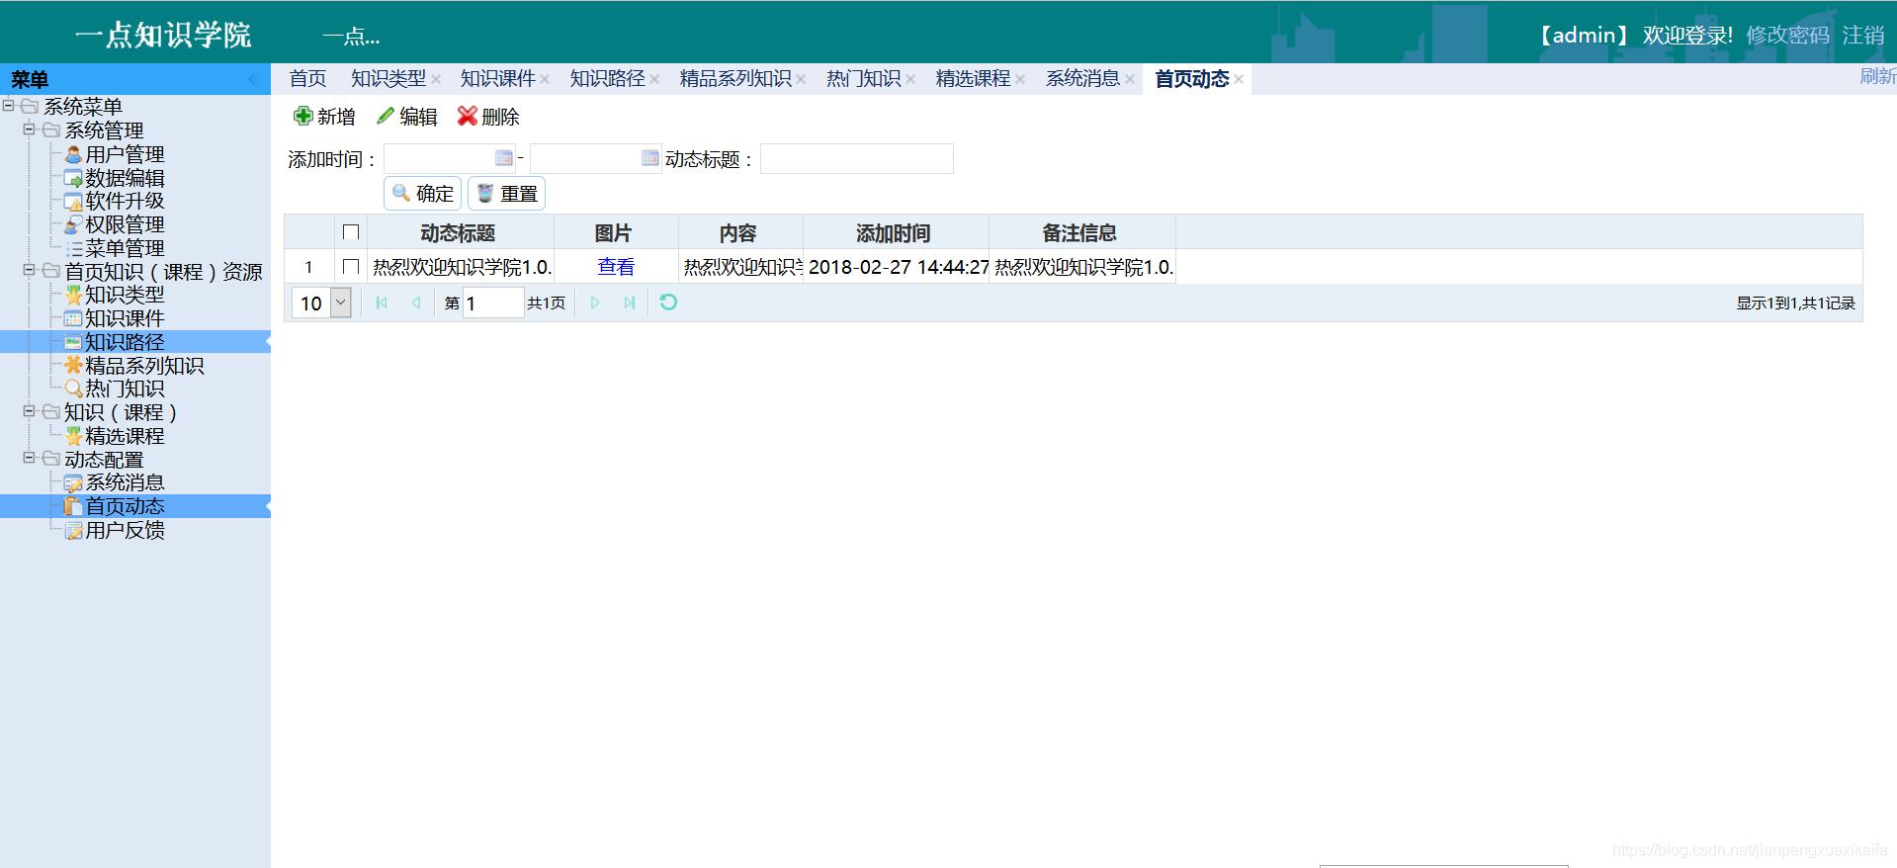Screen dimensions: 1897x868
Task: Click the 刷新 link at top right
Action: 1877,76
